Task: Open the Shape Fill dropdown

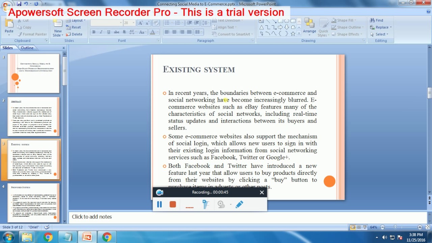Action: pos(344,20)
